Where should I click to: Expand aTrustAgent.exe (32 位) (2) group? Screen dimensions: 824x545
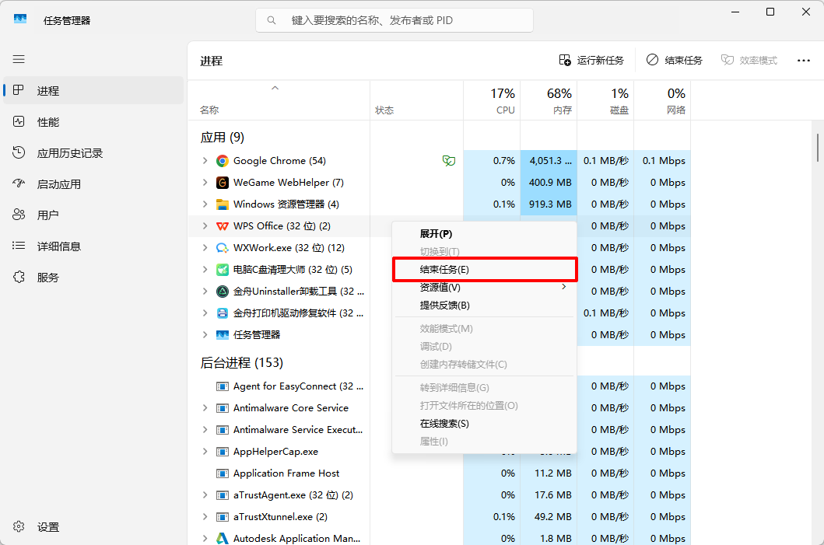pyautogui.click(x=205, y=495)
